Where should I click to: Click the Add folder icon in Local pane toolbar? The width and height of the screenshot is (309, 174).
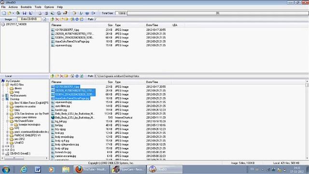(x=57, y=76)
